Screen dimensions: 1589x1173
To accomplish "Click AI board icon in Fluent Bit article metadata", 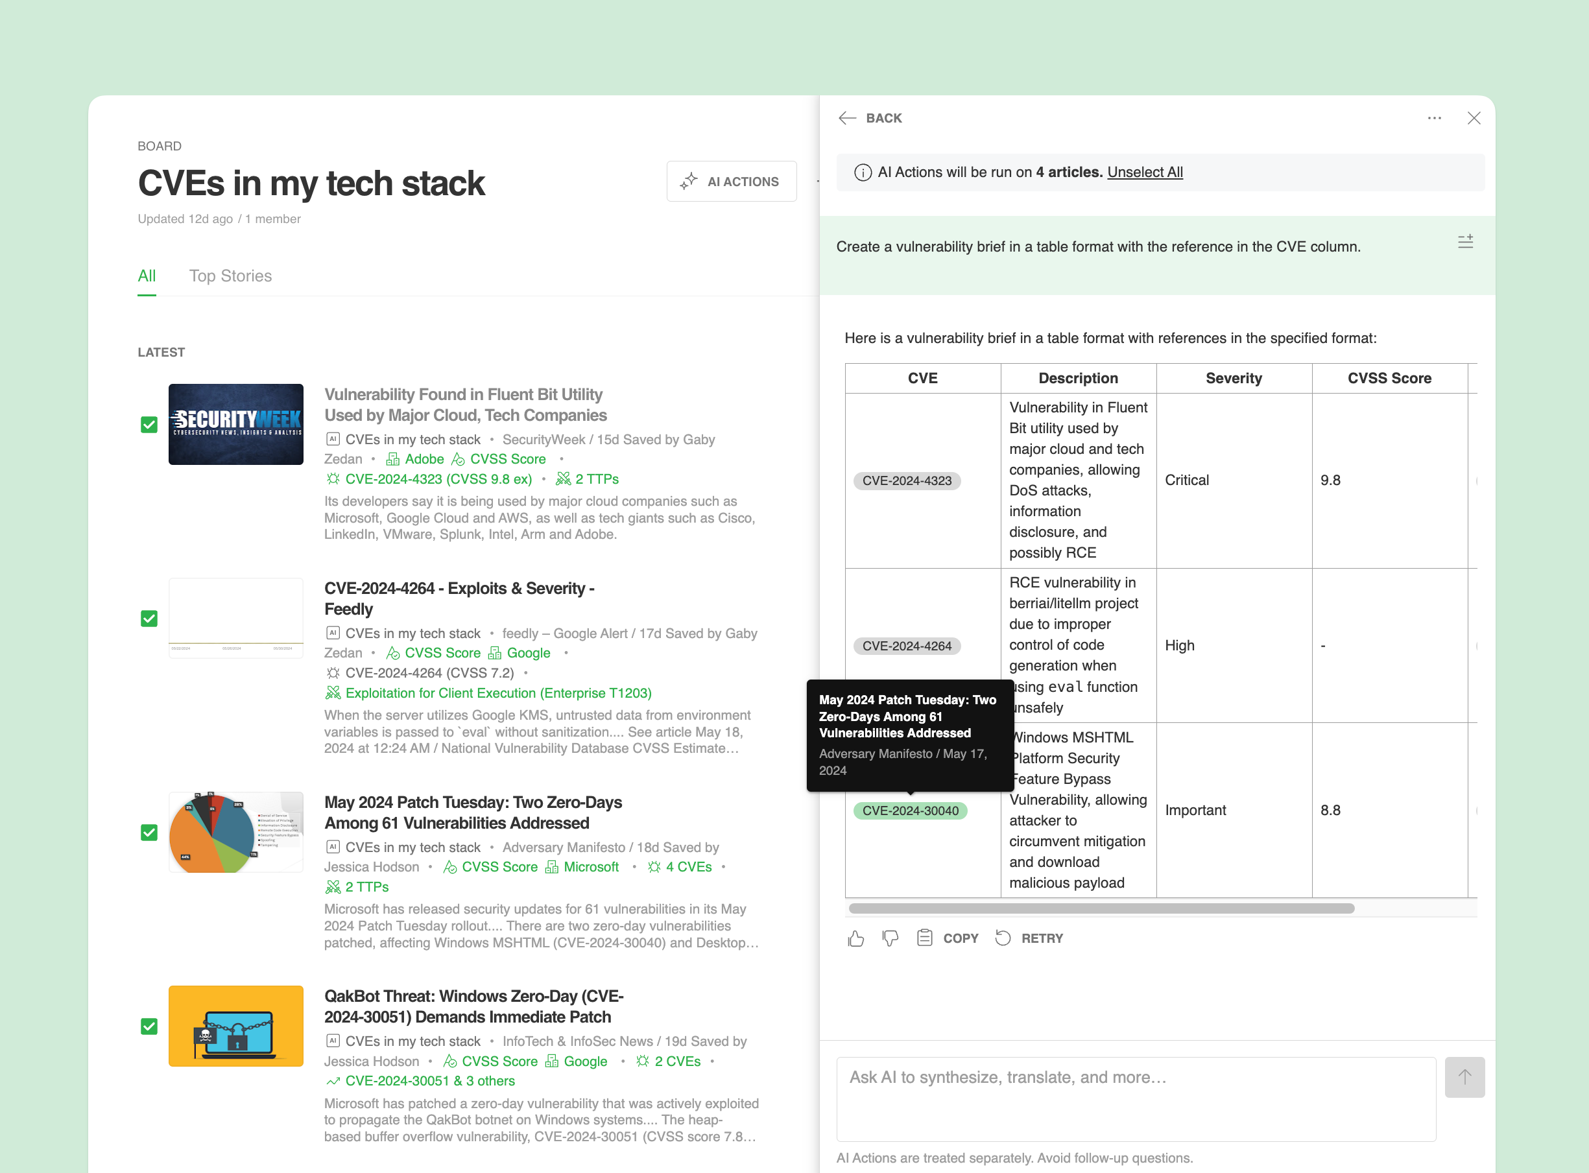I will point(333,439).
